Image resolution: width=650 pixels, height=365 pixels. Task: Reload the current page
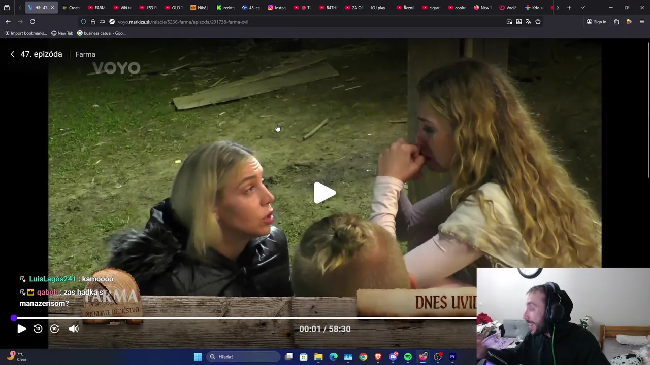tap(32, 22)
